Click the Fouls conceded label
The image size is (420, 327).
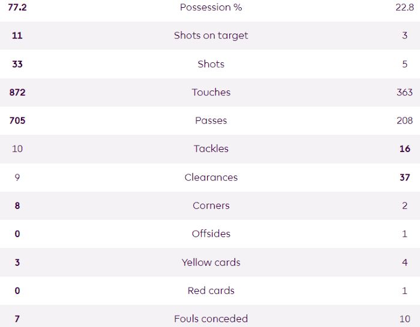pyautogui.click(x=211, y=319)
